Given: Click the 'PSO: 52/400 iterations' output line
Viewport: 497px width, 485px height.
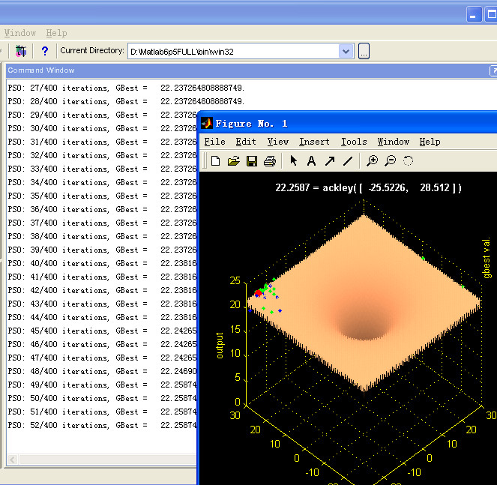Looking at the screenshot, I should pos(102,425).
